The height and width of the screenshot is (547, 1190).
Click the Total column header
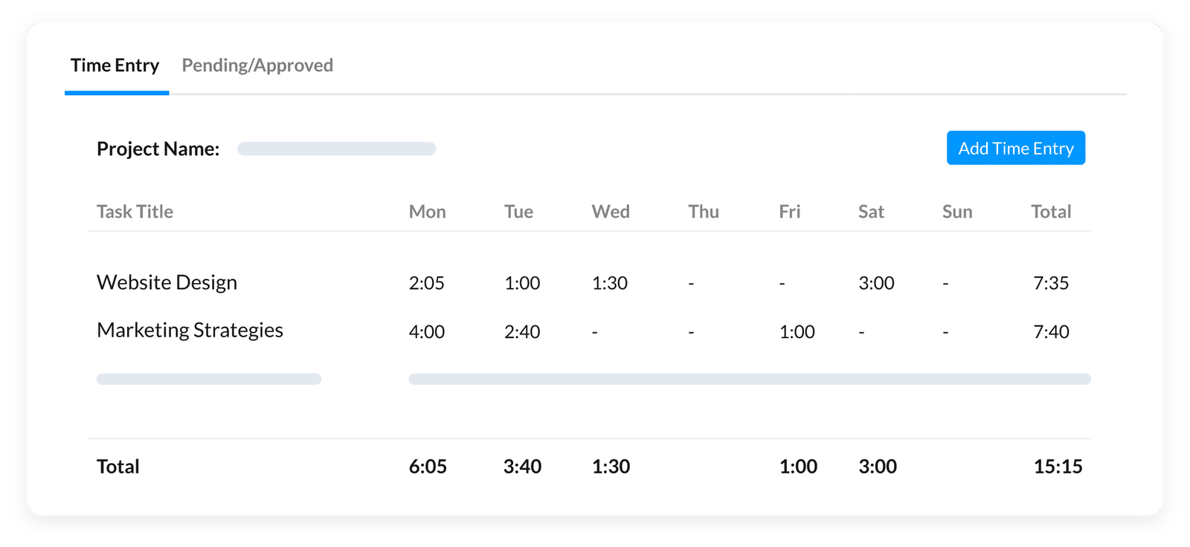(1051, 212)
